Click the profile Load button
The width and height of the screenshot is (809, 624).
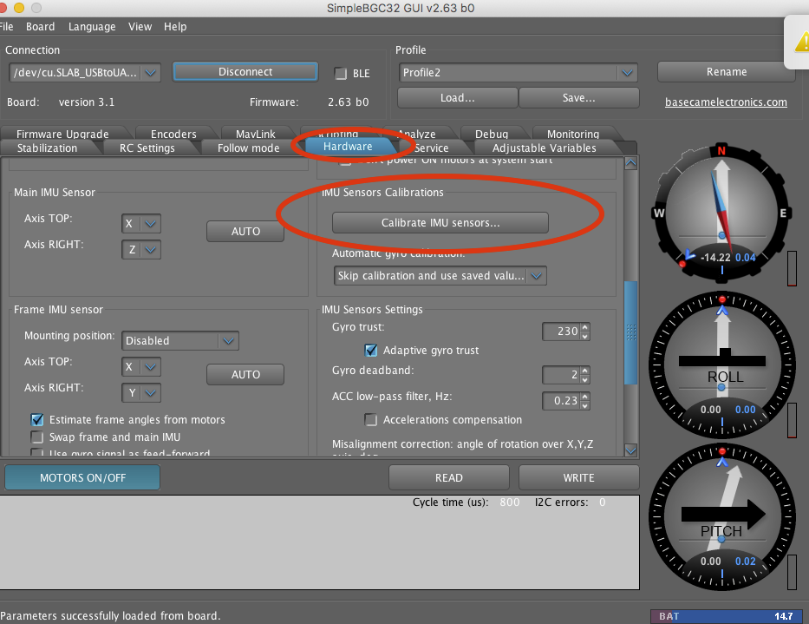pos(457,97)
